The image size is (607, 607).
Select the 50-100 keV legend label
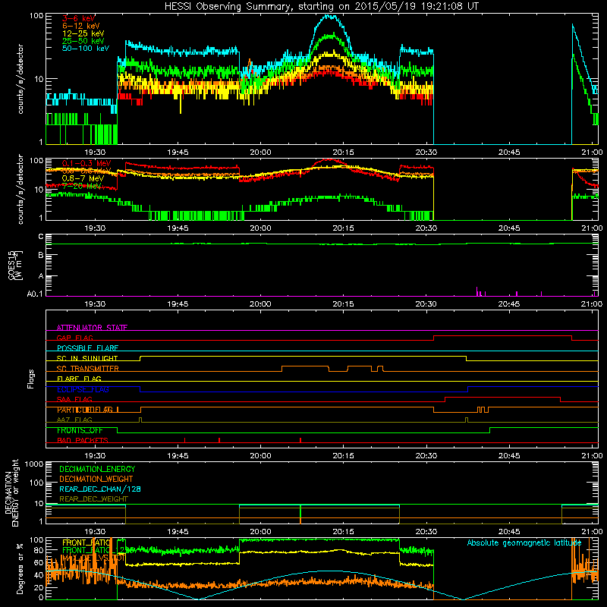click(86, 49)
